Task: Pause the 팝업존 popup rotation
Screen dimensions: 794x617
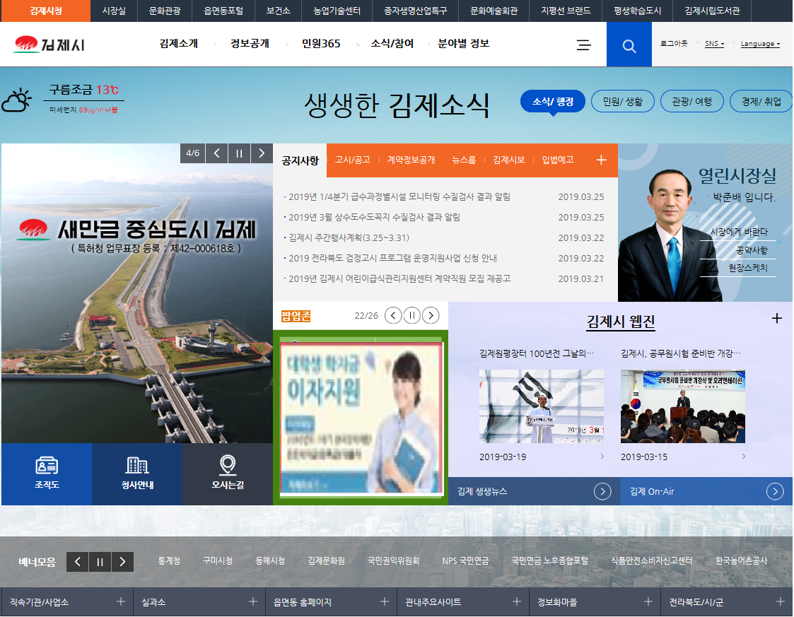Action: [x=411, y=315]
